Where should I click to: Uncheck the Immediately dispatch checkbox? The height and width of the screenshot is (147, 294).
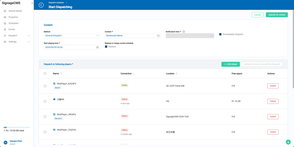220,34
